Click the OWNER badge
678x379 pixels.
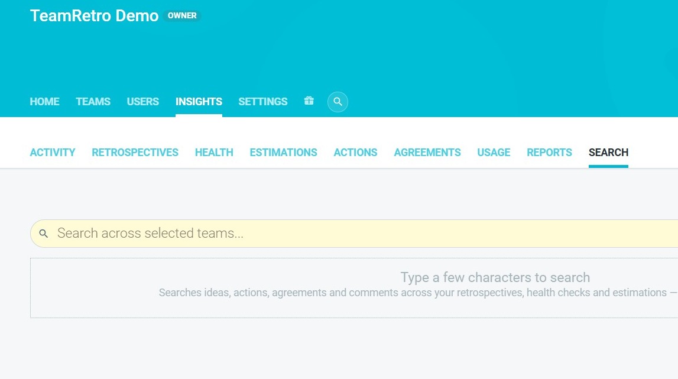click(x=182, y=15)
